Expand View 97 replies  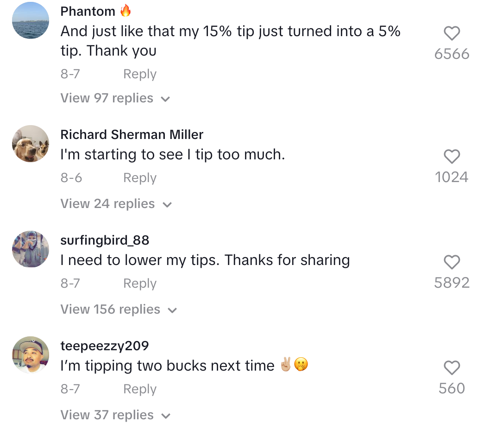(115, 98)
